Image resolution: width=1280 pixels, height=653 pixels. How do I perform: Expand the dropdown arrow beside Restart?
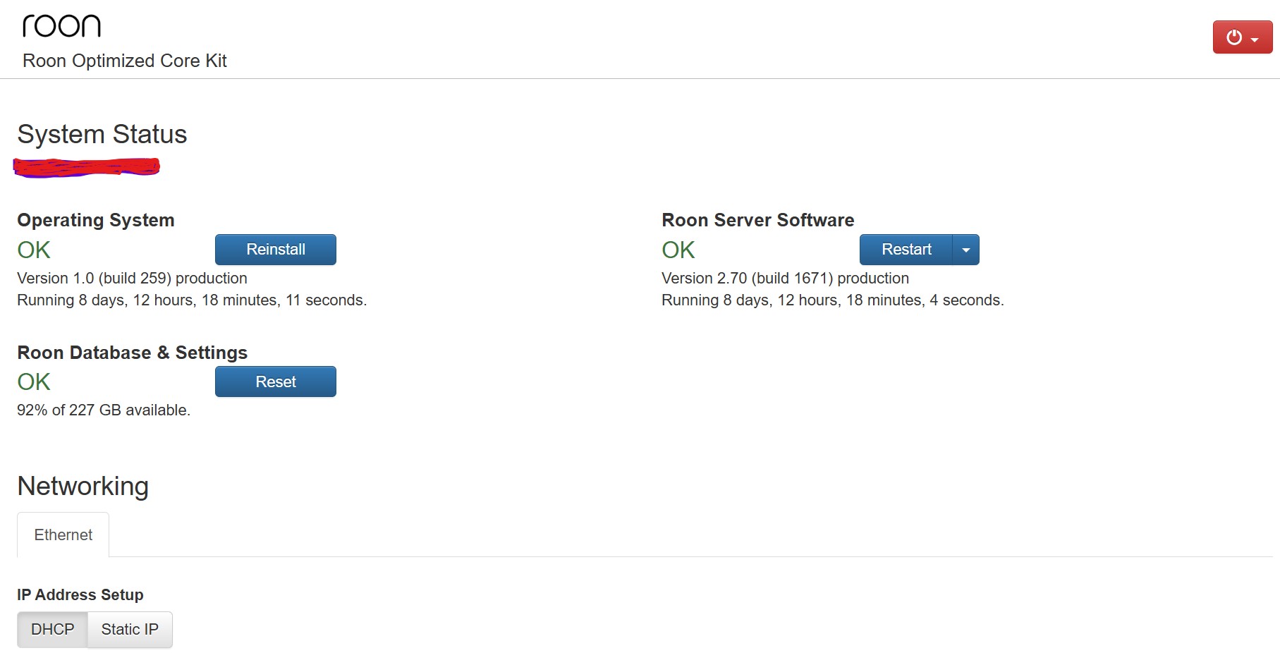[966, 250]
